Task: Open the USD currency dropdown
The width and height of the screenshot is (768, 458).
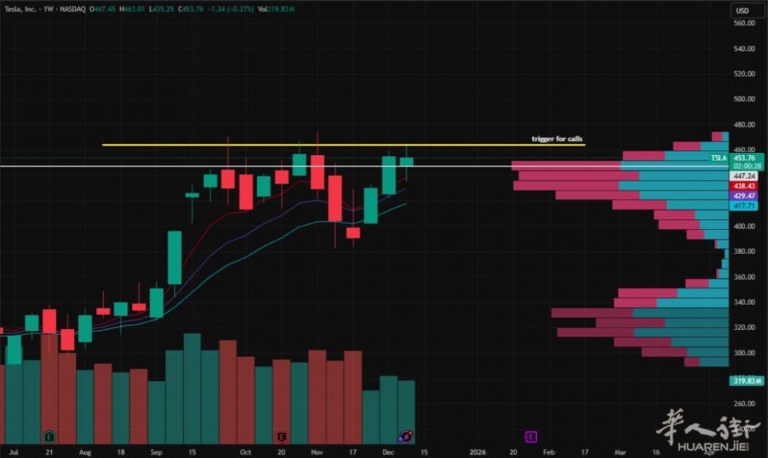Action: click(x=744, y=10)
